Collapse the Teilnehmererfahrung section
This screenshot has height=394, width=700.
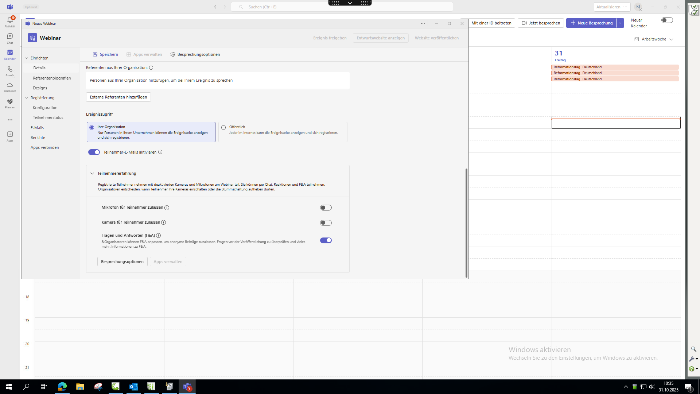click(x=92, y=174)
